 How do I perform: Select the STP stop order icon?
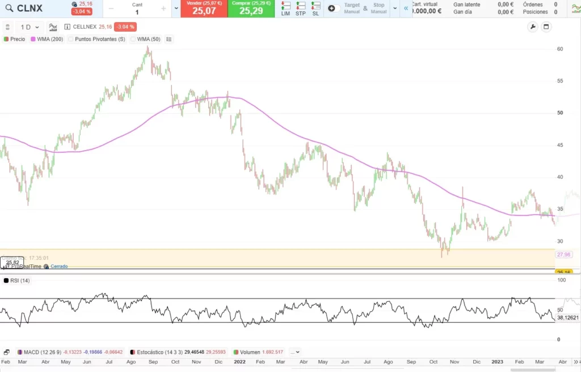pos(301,8)
